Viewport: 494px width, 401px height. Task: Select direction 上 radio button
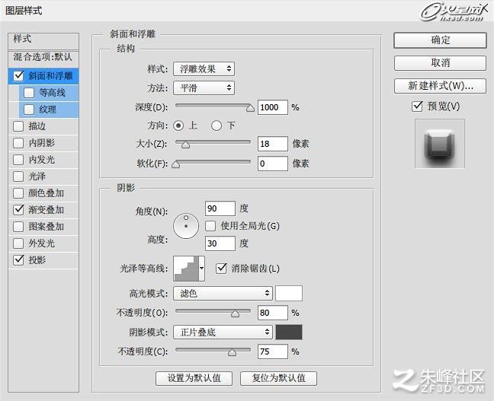click(x=178, y=126)
